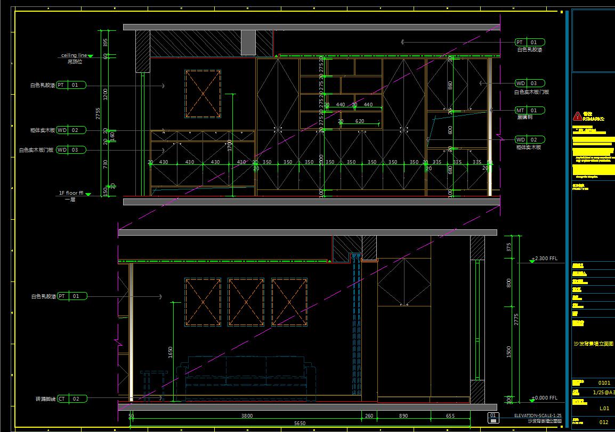Select the 1F floor ffl level marker
The height and width of the screenshot is (432, 615).
pyautogui.click(x=88, y=194)
